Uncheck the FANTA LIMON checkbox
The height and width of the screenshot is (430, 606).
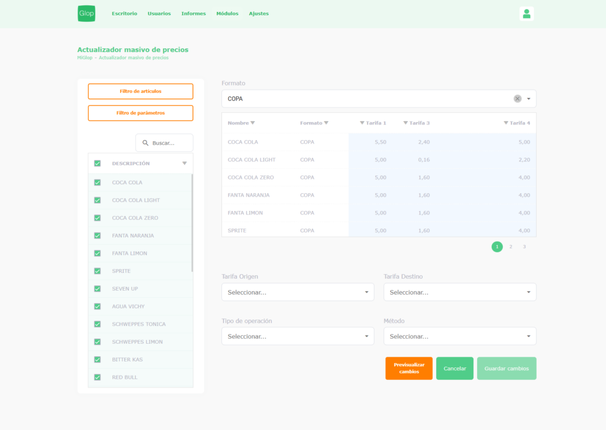[98, 253]
